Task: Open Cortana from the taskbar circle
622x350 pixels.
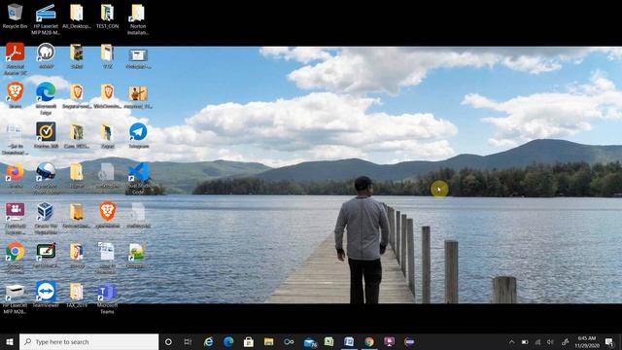Action: (168, 342)
